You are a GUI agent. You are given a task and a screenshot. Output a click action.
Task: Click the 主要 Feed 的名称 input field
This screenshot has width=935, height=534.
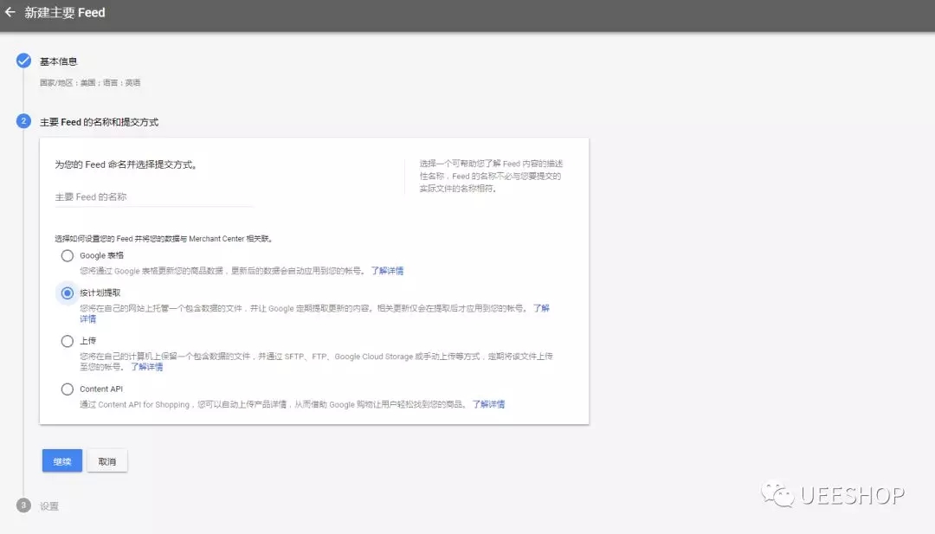154,197
